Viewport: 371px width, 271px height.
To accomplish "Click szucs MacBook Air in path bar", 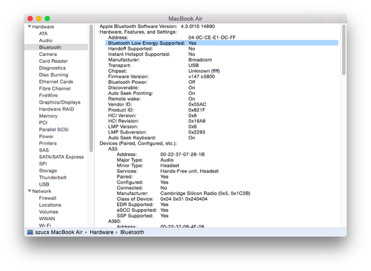I will click(59, 232).
